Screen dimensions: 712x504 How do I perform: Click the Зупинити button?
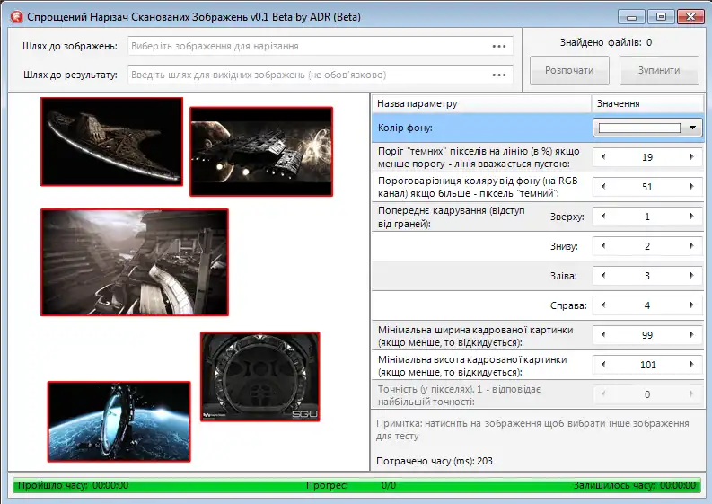click(x=659, y=70)
